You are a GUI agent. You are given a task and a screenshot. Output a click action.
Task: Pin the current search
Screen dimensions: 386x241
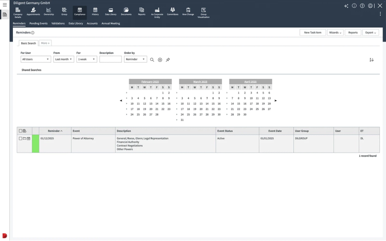coord(168,60)
